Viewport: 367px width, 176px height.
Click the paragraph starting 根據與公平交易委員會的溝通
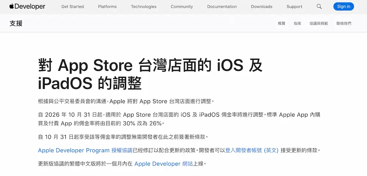126,101
